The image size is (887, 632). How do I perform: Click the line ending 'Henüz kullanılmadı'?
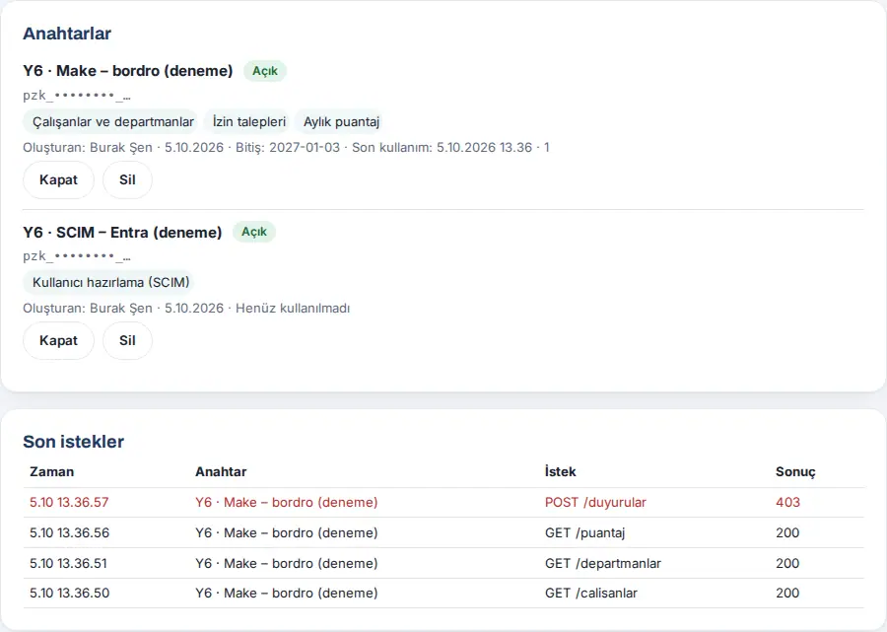coord(186,309)
